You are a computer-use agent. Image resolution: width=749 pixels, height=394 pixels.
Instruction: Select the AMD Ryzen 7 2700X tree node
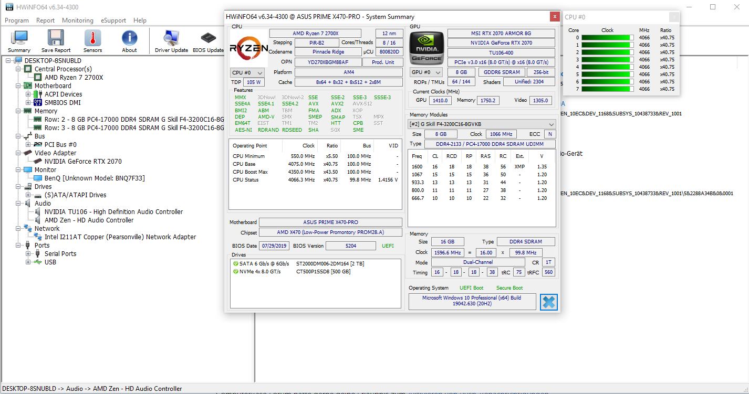click(x=74, y=78)
